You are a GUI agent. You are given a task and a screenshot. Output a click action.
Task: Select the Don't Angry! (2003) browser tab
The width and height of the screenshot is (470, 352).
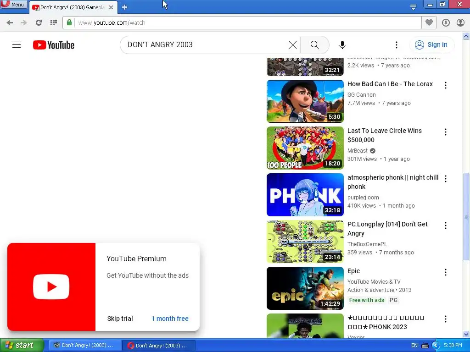72,7
